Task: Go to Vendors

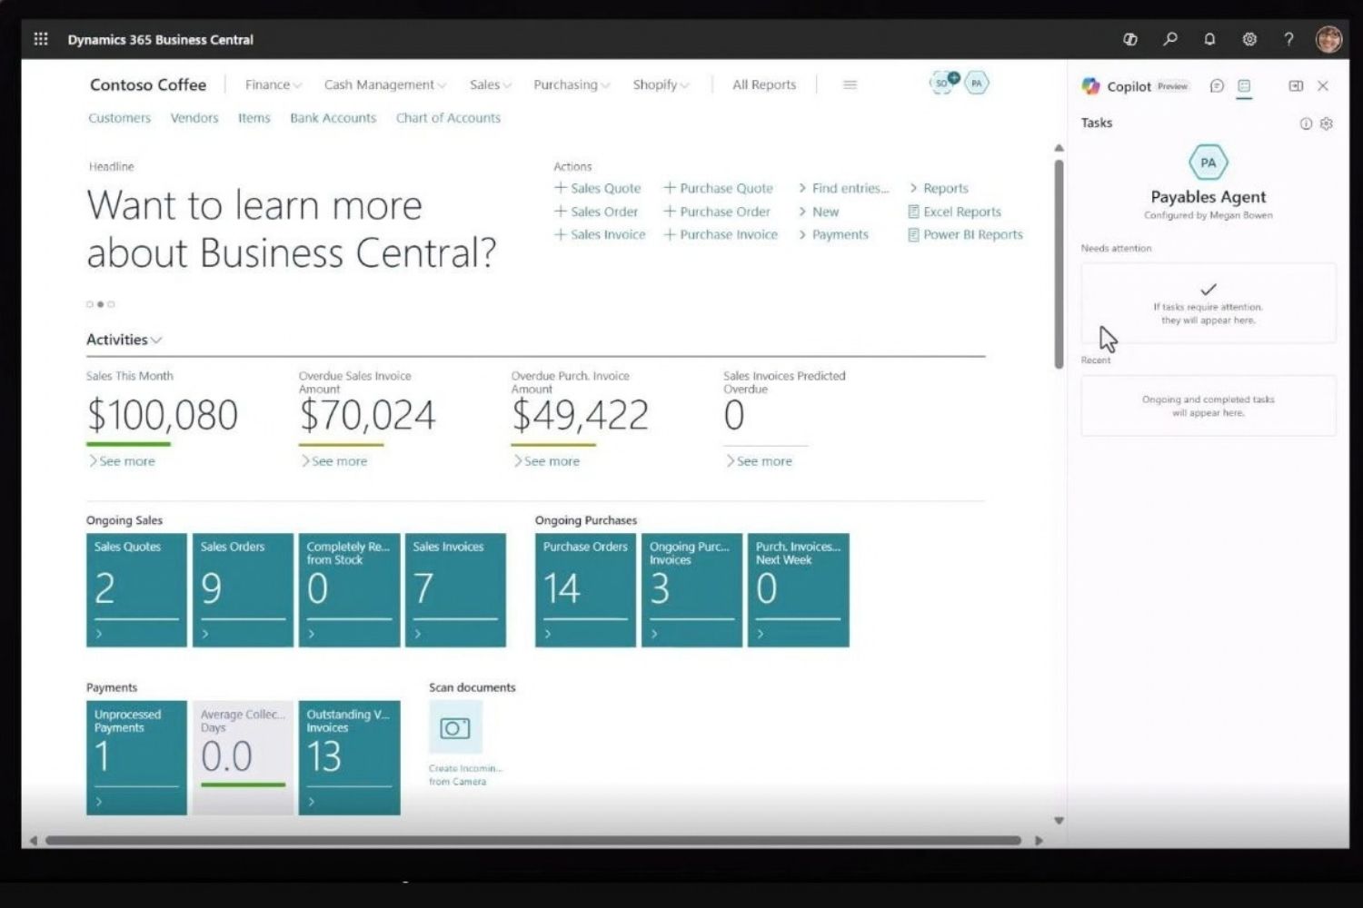Action: coord(194,118)
